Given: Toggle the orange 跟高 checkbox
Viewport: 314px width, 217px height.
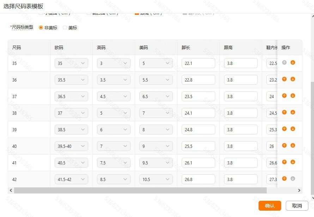Looking at the screenshot, I should click(x=137, y=14).
